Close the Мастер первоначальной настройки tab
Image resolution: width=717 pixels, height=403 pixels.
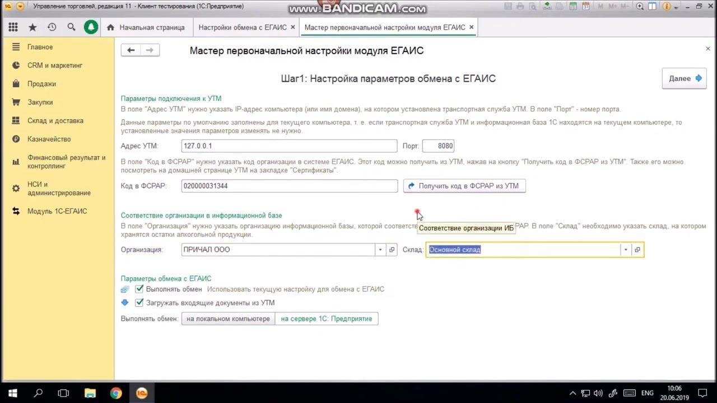[x=471, y=27]
